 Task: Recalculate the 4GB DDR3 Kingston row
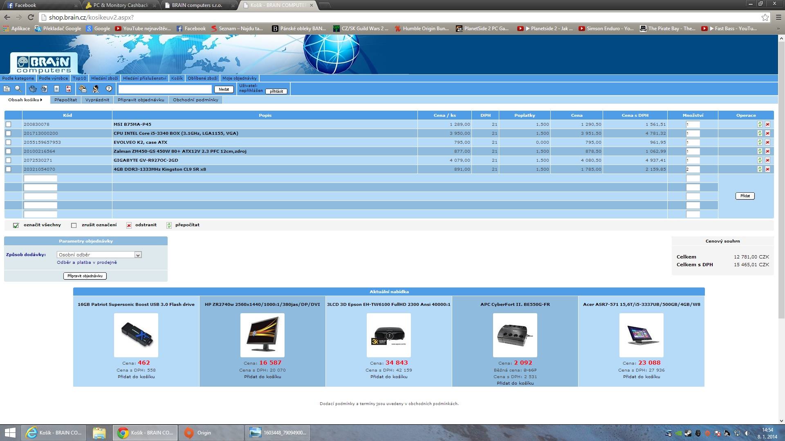760,169
